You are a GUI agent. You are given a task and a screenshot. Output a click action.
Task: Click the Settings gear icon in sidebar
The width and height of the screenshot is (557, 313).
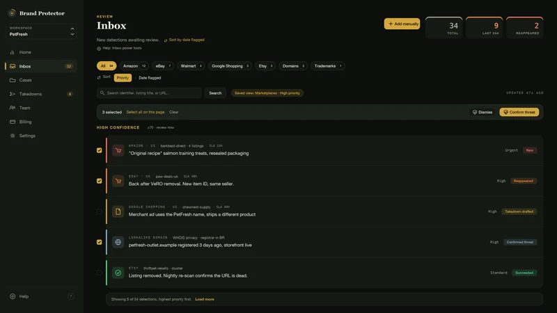(x=13, y=136)
